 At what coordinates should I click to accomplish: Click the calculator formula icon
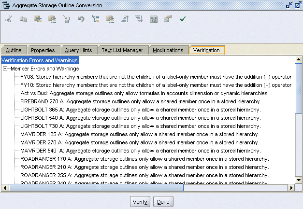154,19
